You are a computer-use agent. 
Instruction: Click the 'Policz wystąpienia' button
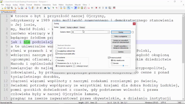[x=121, y=36]
